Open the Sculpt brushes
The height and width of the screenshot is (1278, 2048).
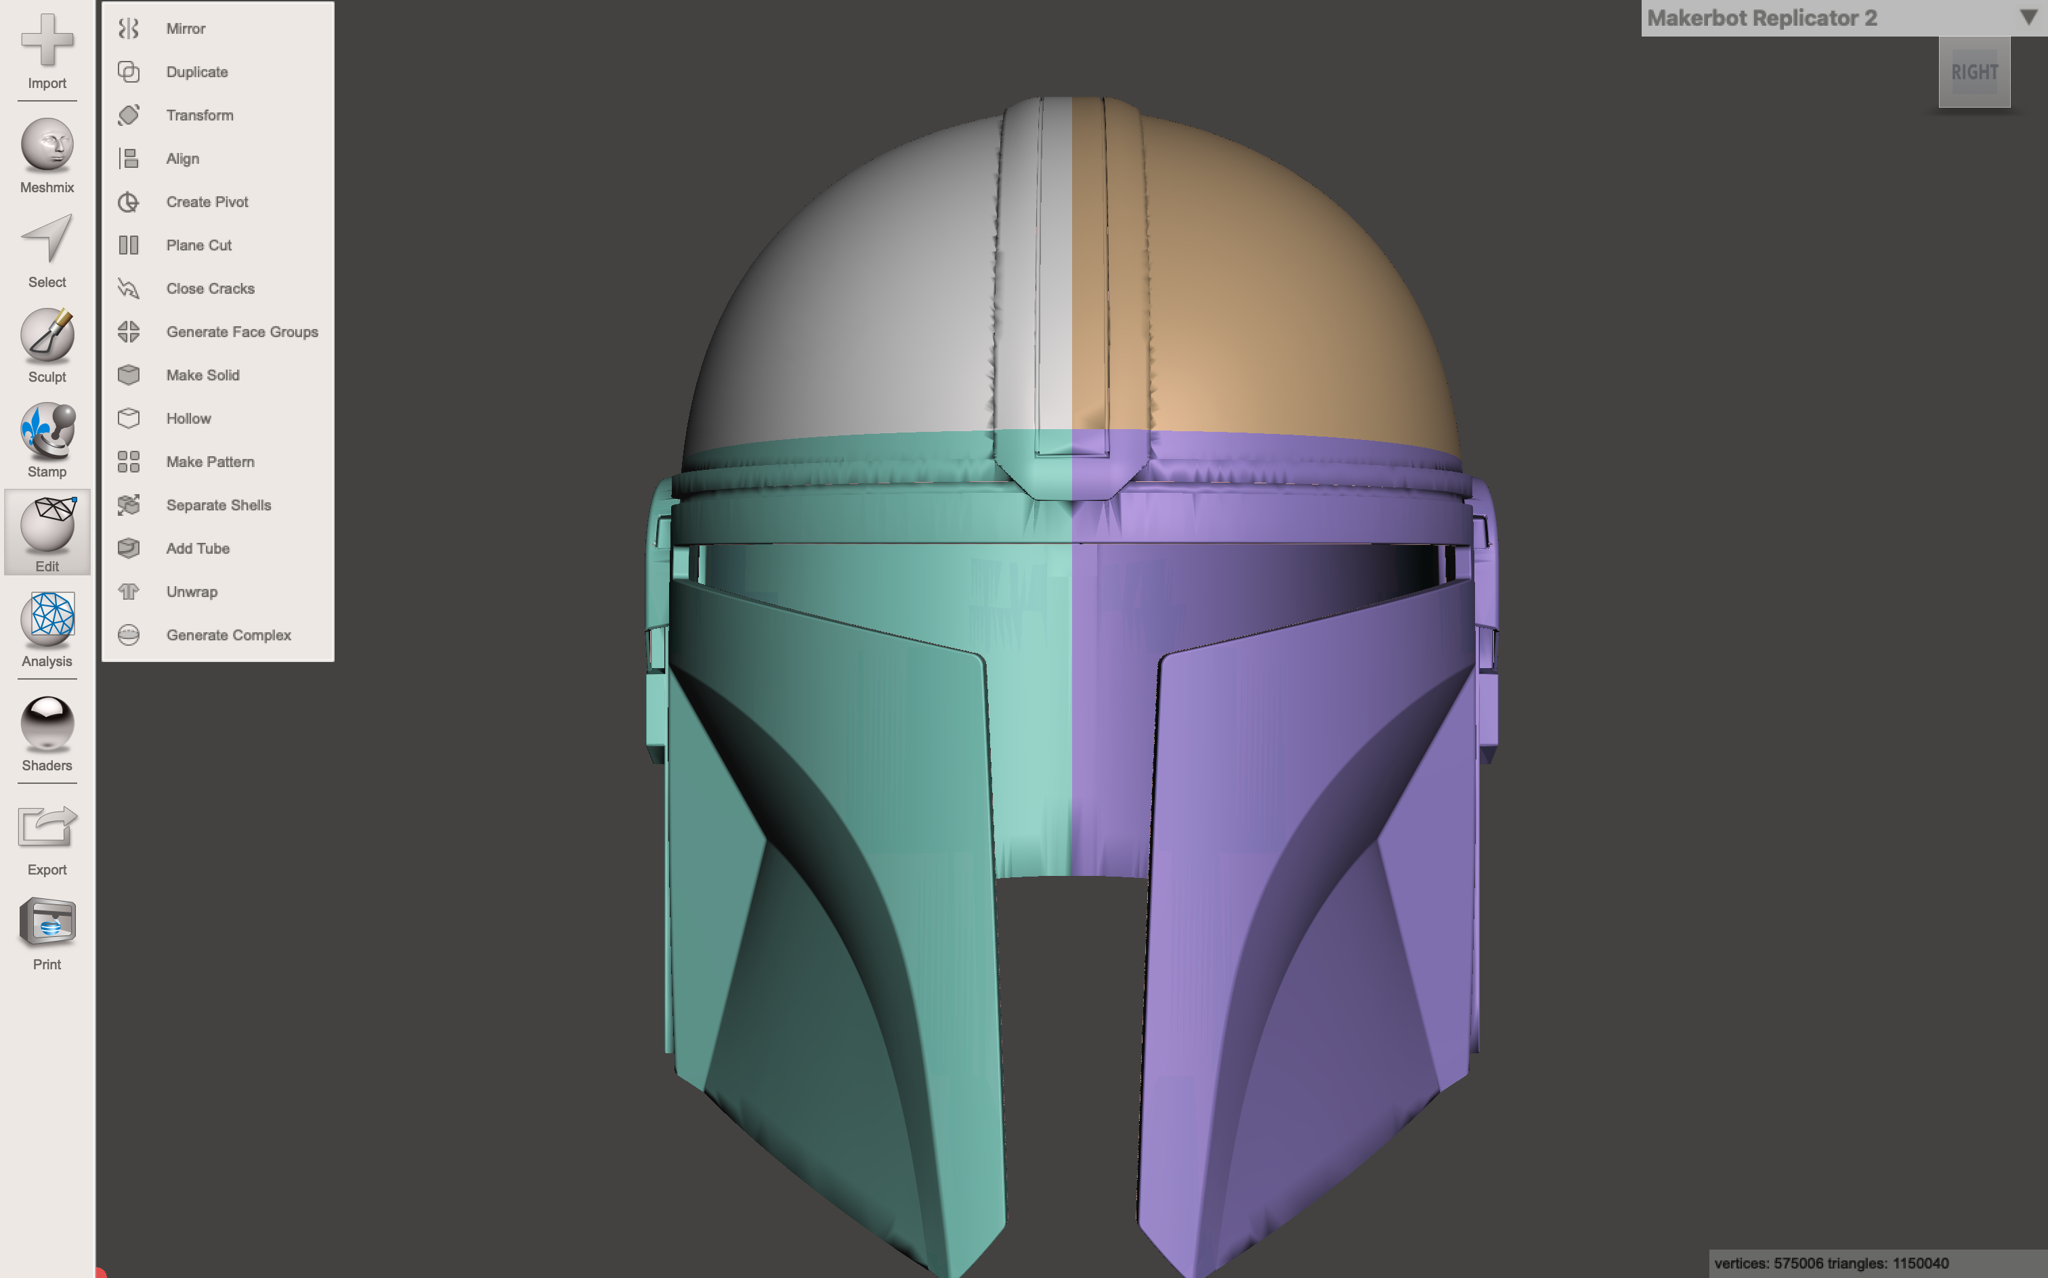point(47,345)
